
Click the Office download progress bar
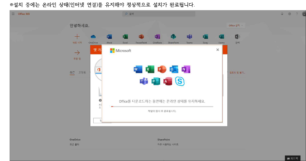click(162, 107)
